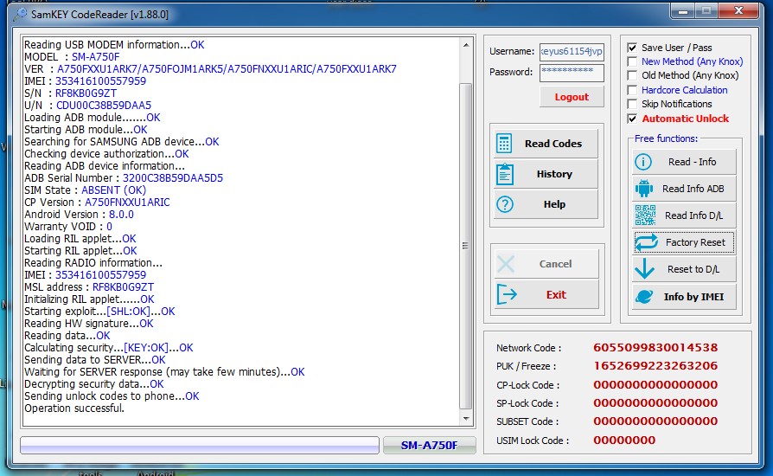Click the Cancel X icon
The width and height of the screenshot is (773, 476).
[506, 264]
